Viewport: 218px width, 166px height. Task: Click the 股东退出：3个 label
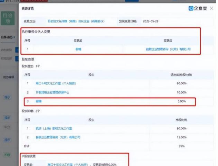31,66
